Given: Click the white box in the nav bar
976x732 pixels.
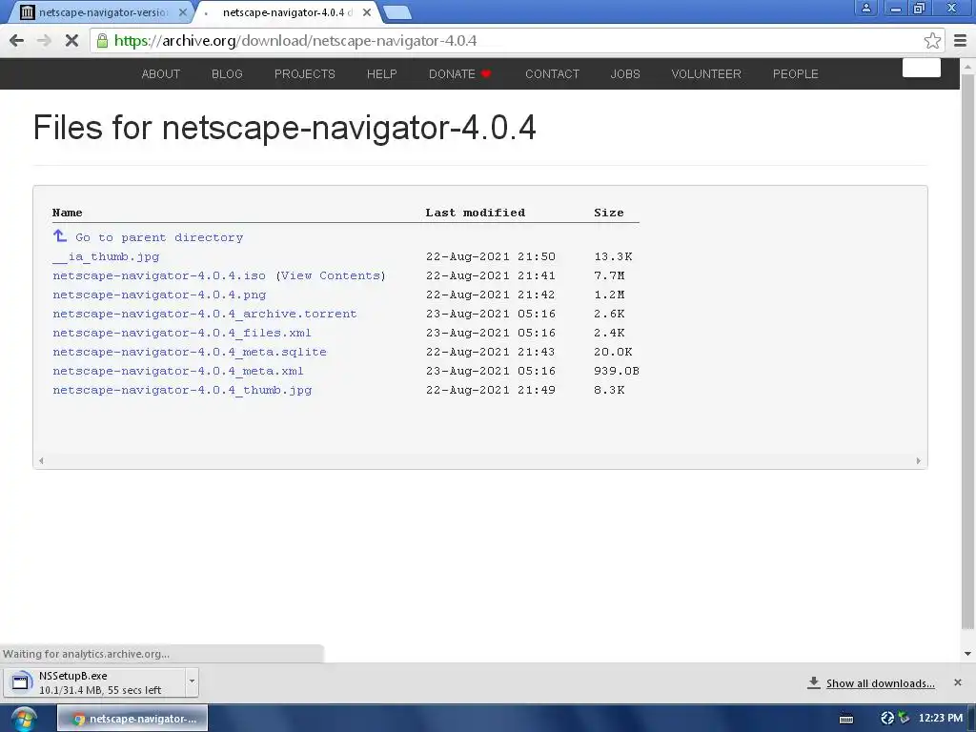Looking at the screenshot, I should coord(922,68).
